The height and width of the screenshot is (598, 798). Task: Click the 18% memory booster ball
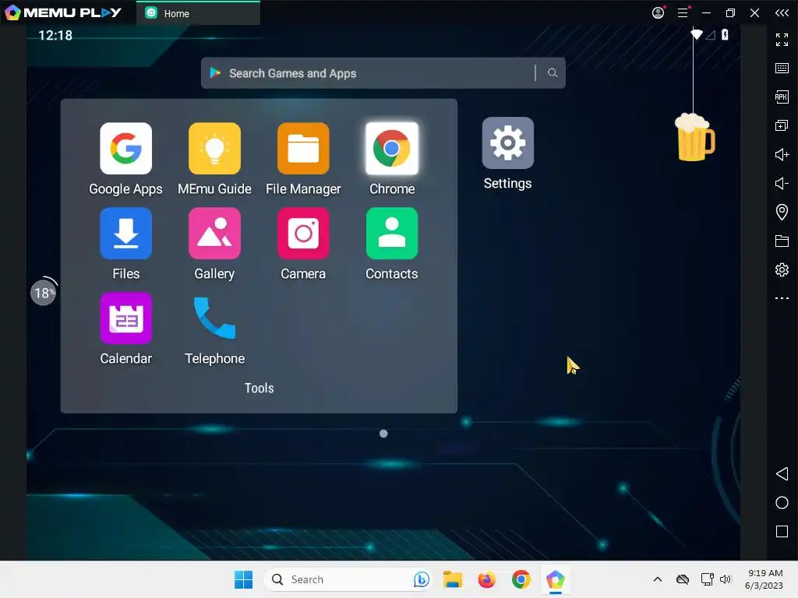44,293
